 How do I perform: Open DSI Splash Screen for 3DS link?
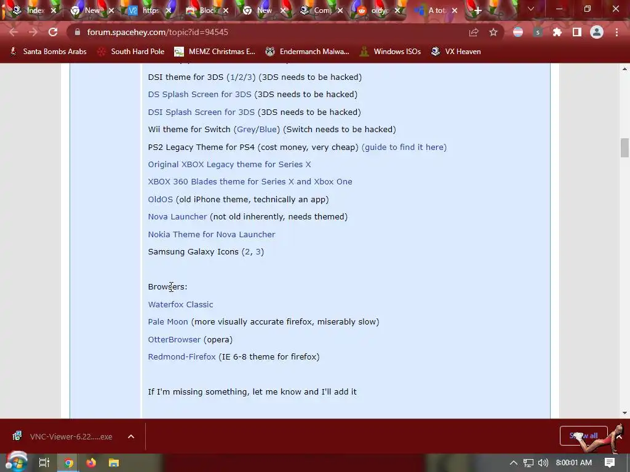(201, 112)
